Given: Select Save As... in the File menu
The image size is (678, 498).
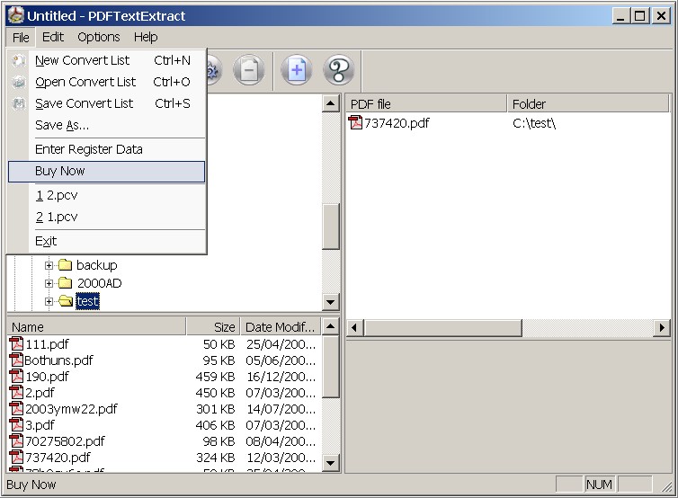Looking at the screenshot, I should [106, 125].
